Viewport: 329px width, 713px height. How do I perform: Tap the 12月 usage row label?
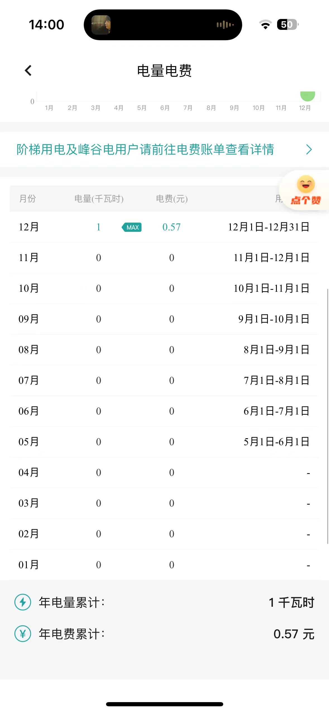point(28,227)
